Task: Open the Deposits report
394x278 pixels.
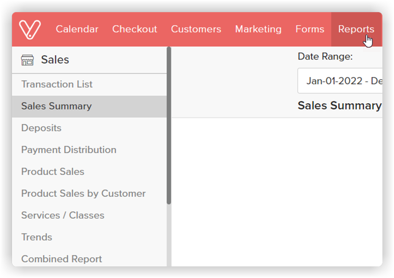Action: pos(41,128)
